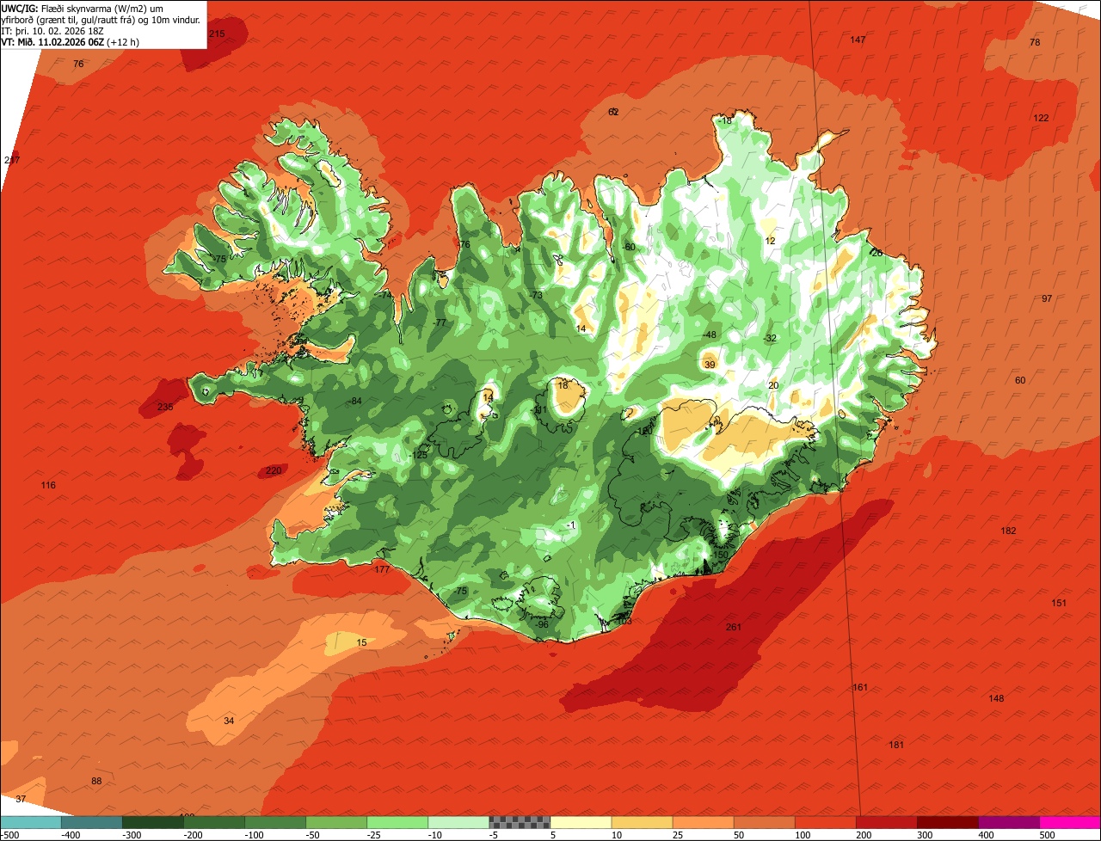Pick the yellow-orange 10 to 25 swatch
Viewport: 1101px width, 841px height.
[643, 822]
